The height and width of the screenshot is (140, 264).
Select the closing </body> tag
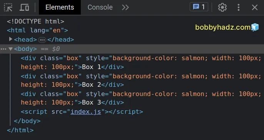[27, 121]
